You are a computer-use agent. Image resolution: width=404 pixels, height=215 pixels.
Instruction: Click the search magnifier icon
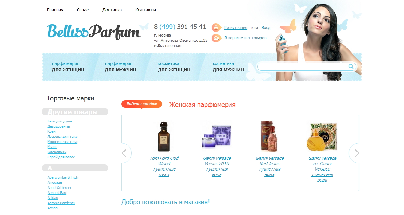351,67
